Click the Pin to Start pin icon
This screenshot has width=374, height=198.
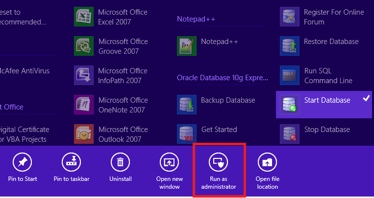(x=23, y=162)
